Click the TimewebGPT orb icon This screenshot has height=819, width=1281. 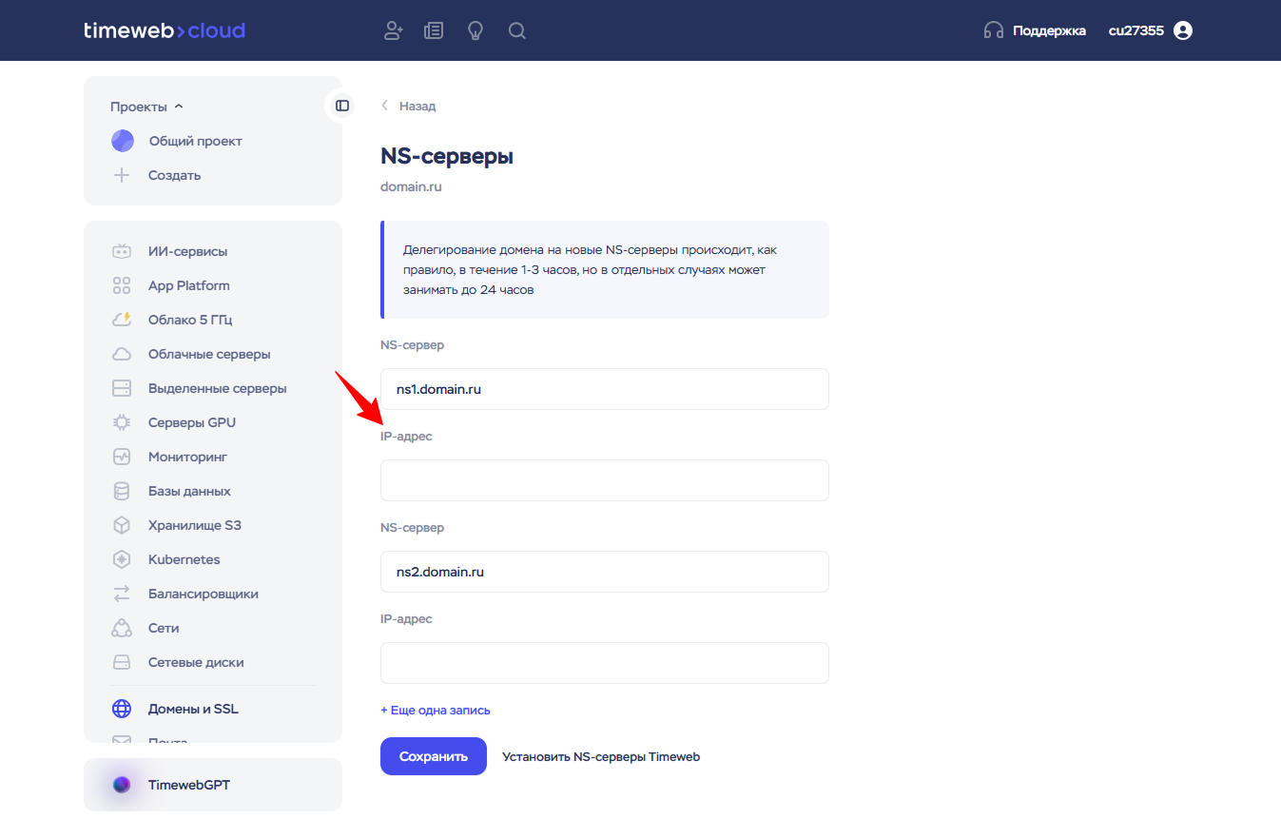122,785
